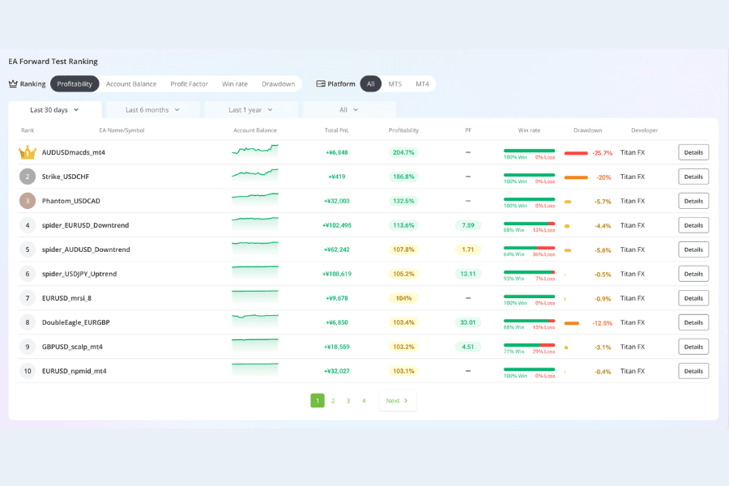Click the Profitability column header
The width and height of the screenshot is (729, 486).
[403, 130]
